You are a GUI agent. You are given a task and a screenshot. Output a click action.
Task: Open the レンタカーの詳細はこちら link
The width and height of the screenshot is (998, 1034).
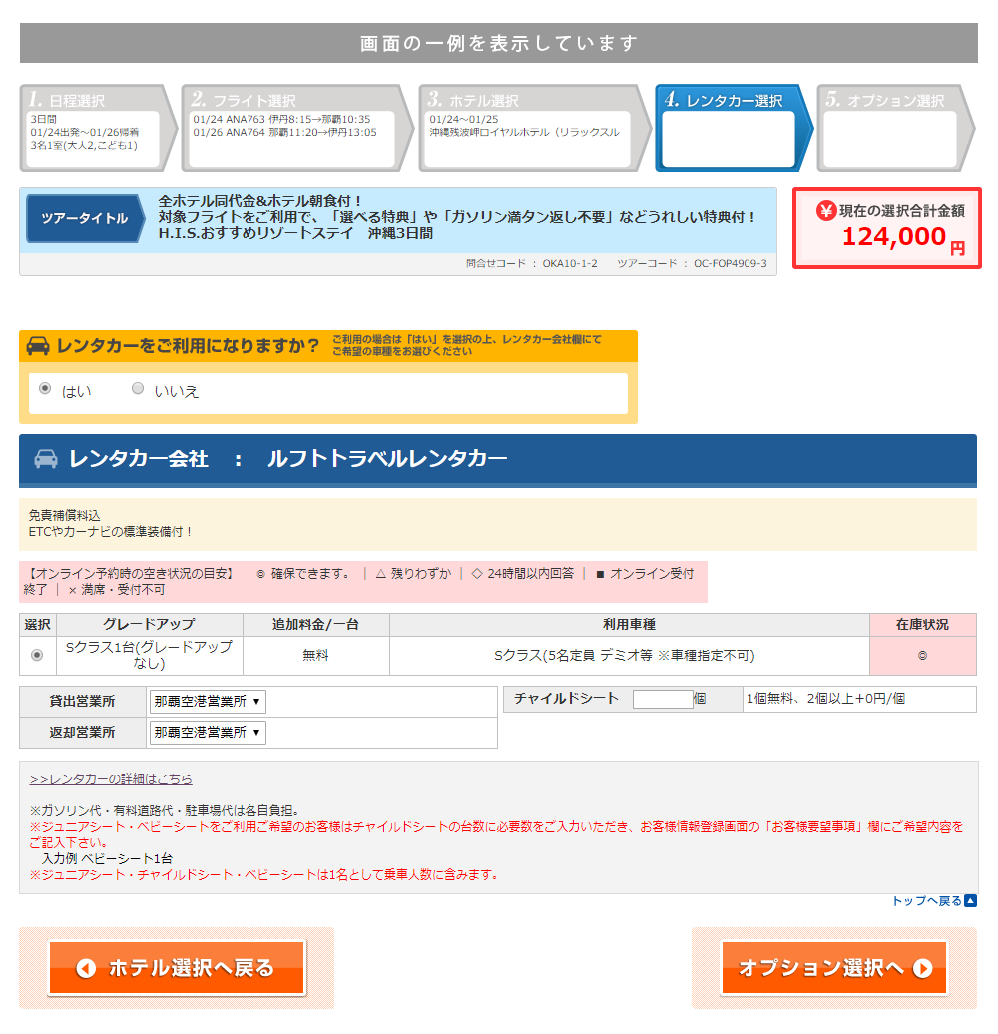(111, 778)
